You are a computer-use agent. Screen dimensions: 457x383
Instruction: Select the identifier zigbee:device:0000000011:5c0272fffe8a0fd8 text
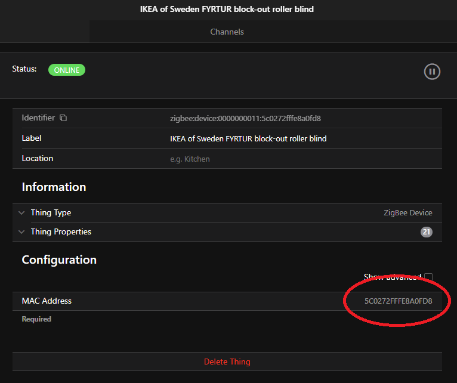point(245,118)
